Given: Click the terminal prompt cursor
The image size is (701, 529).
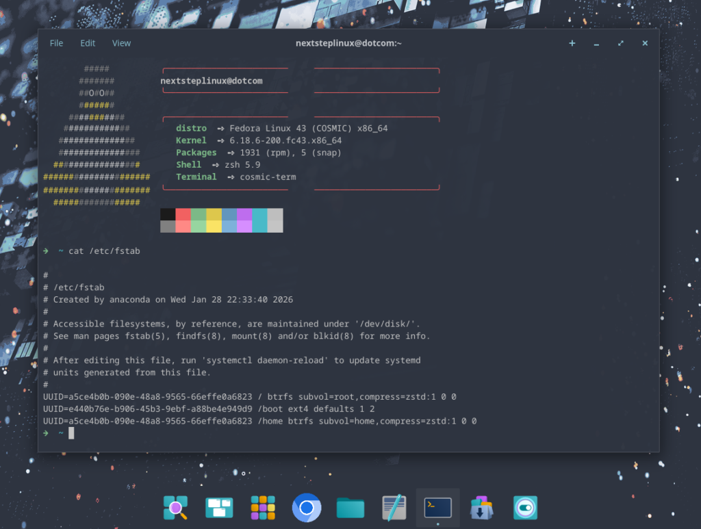Looking at the screenshot, I should pyautogui.click(x=71, y=433).
